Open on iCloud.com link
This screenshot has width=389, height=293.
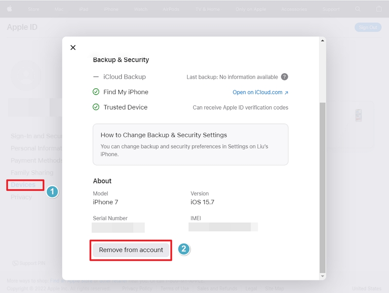click(x=260, y=92)
